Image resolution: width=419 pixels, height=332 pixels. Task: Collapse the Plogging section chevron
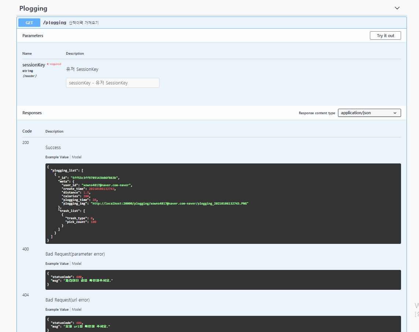(397, 8)
